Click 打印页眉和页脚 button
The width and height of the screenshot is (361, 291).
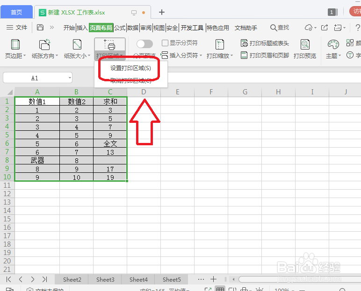(265, 55)
